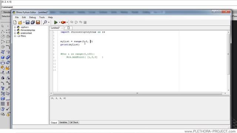Open the dropdown arrow beside breakpoint icon
Viewport: 237px width, 133px height.
point(67,22)
